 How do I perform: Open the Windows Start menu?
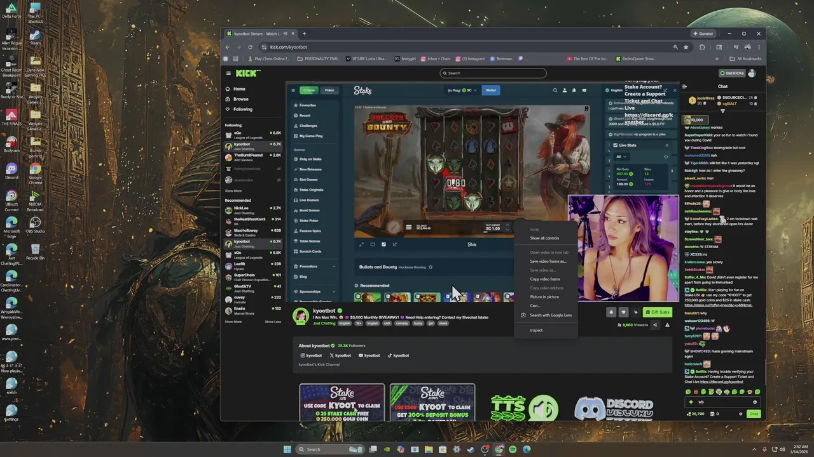287,449
